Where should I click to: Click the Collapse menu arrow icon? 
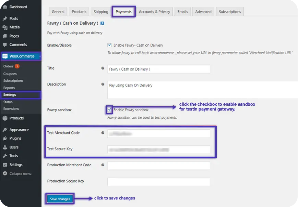click(5, 173)
